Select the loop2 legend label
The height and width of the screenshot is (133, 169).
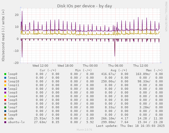click(13, 89)
